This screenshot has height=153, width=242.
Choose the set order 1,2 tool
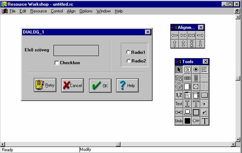pyautogui.click(x=179, y=95)
